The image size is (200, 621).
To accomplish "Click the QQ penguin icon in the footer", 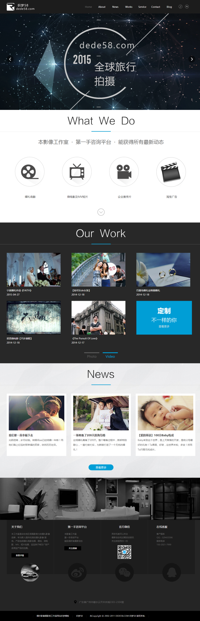I will coord(171,572).
